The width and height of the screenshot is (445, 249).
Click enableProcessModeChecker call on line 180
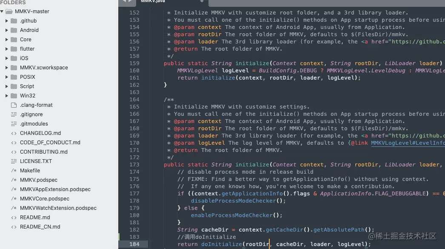(231, 215)
